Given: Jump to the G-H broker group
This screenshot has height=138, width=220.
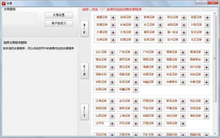Looking at the screenshot, I should tap(84, 71).
